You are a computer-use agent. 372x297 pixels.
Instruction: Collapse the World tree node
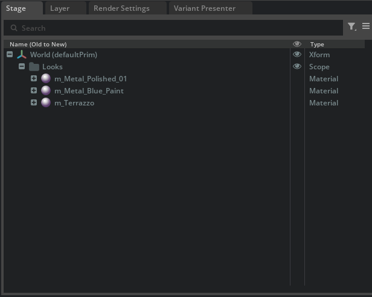coord(10,55)
